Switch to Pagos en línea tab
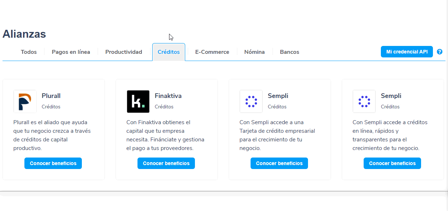 click(71, 52)
